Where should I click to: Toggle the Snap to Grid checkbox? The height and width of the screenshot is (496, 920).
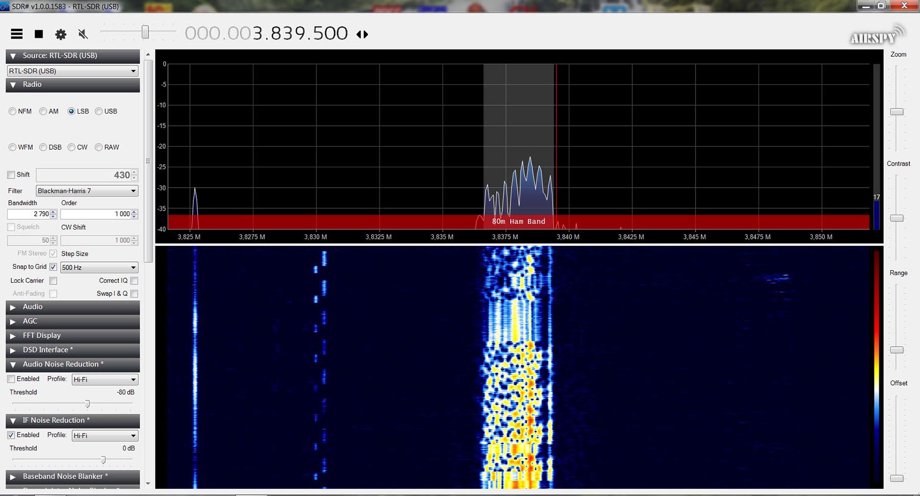coord(53,267)
